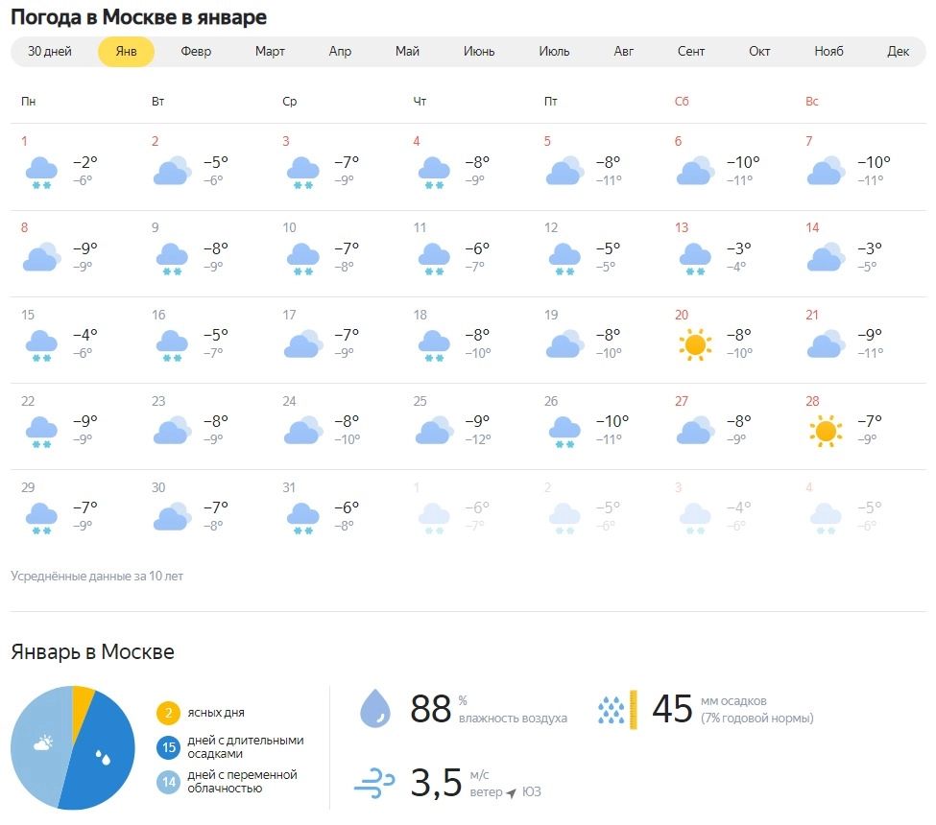Viewport: 936px width, 825px height.
Task: Click the yellow clear days count badge
Action: point(168,713)
